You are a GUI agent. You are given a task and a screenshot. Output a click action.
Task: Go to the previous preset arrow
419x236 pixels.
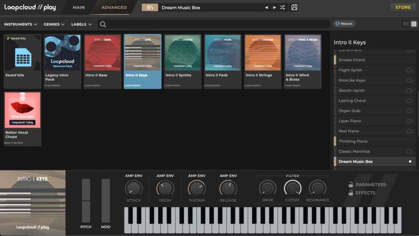click(x=266, y=7)
